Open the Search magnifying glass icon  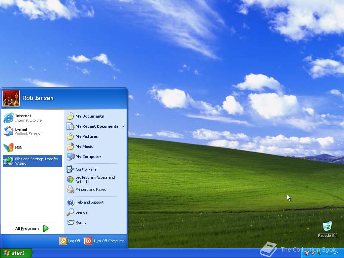pyautogui.click(x=71, y=212)
